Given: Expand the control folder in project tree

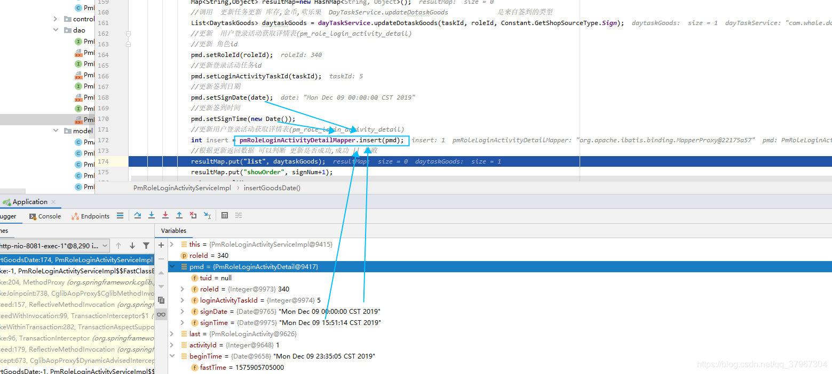Looking at the screenshot, I should (56, 19).
